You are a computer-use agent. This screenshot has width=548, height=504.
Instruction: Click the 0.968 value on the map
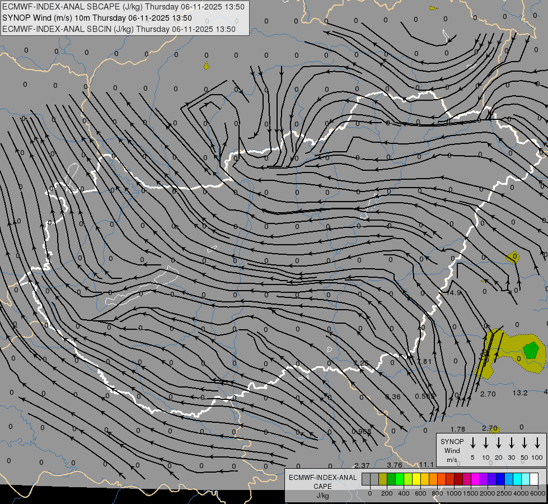[x=362, y=431]
